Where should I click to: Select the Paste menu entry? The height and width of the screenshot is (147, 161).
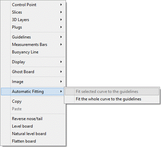pos(33,109)
